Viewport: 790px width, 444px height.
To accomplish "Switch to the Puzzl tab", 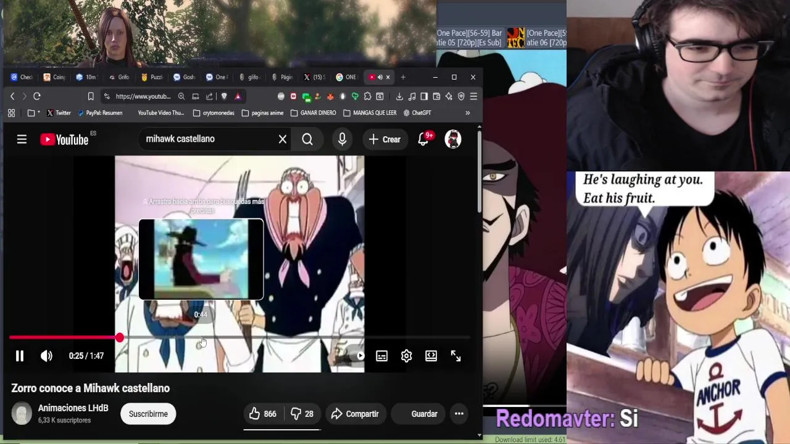I will coord(151,77).
